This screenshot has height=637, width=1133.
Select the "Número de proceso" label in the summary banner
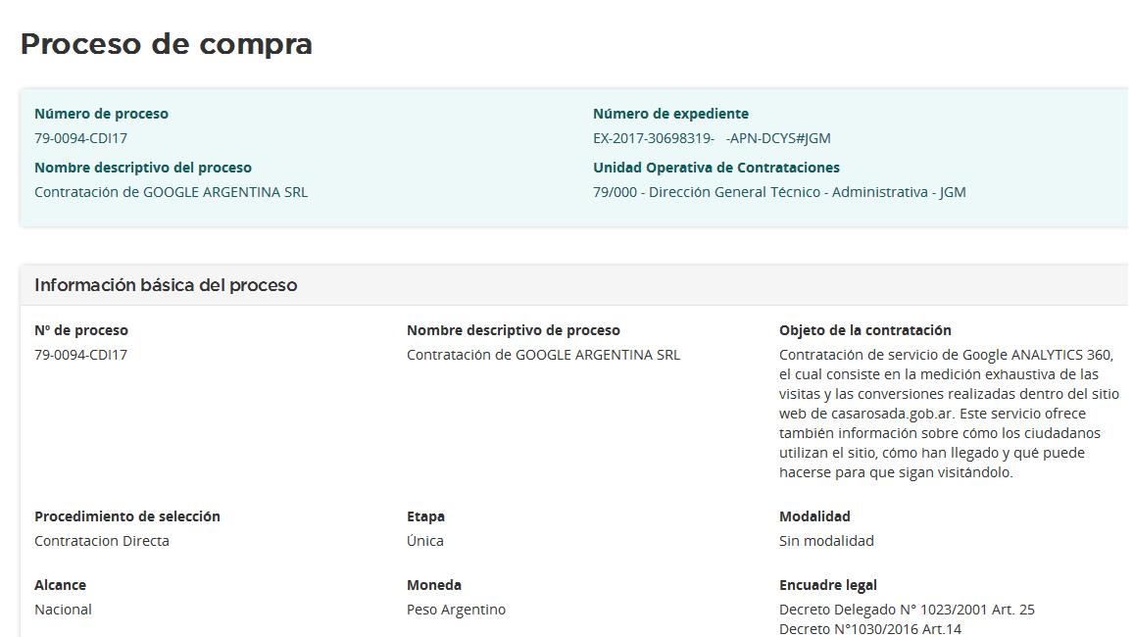[101, 114]
